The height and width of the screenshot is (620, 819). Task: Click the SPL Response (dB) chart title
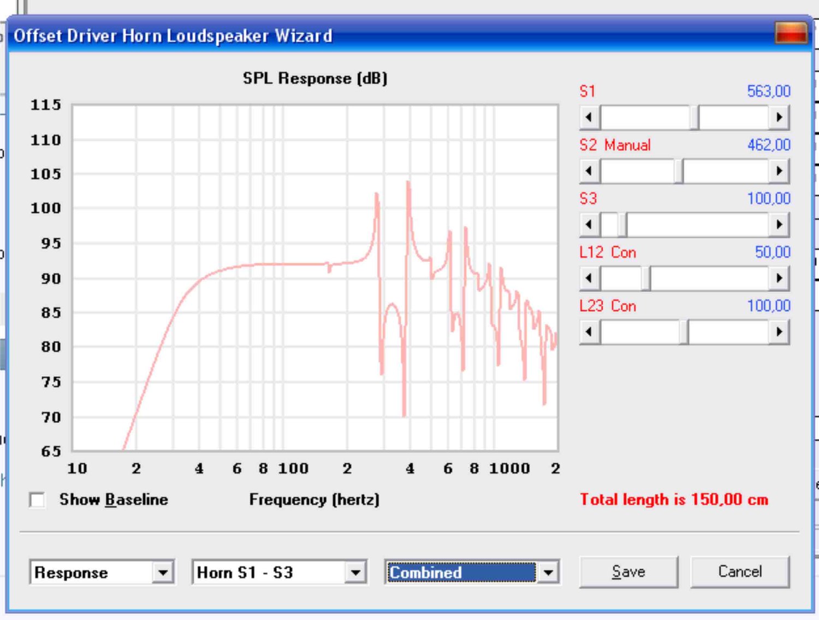click(x=315, y=79)
